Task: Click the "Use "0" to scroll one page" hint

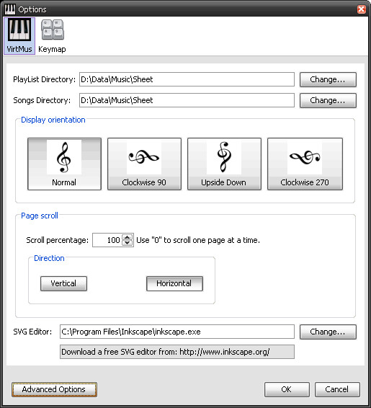Action: coord(198,240)
